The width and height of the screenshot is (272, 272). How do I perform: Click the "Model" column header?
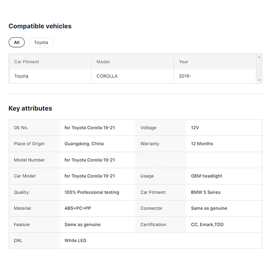103,62
